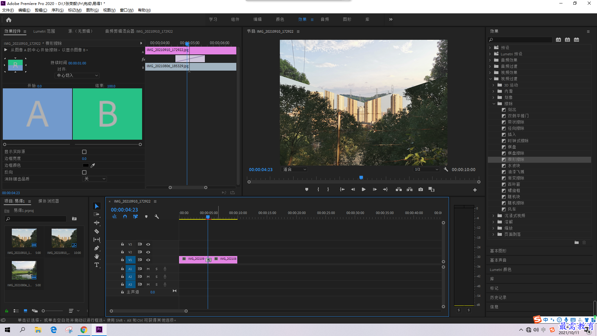The height and width of the screenshot is (336, 597).
Task: Select 时钟式擦除 transition effect
Action: pos(518,141)
